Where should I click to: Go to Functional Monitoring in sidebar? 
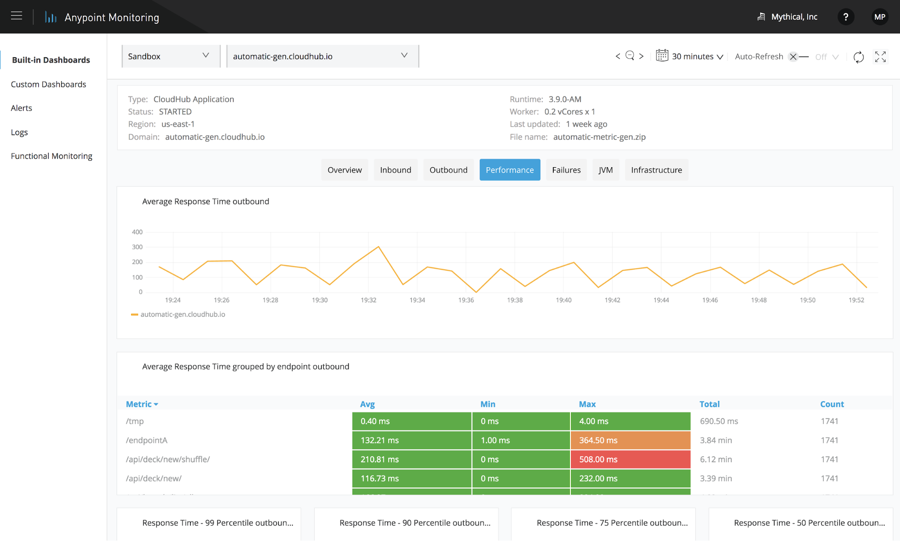pos(51,155)
